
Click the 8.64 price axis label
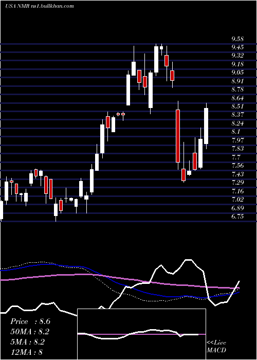(x=237, y=98)
